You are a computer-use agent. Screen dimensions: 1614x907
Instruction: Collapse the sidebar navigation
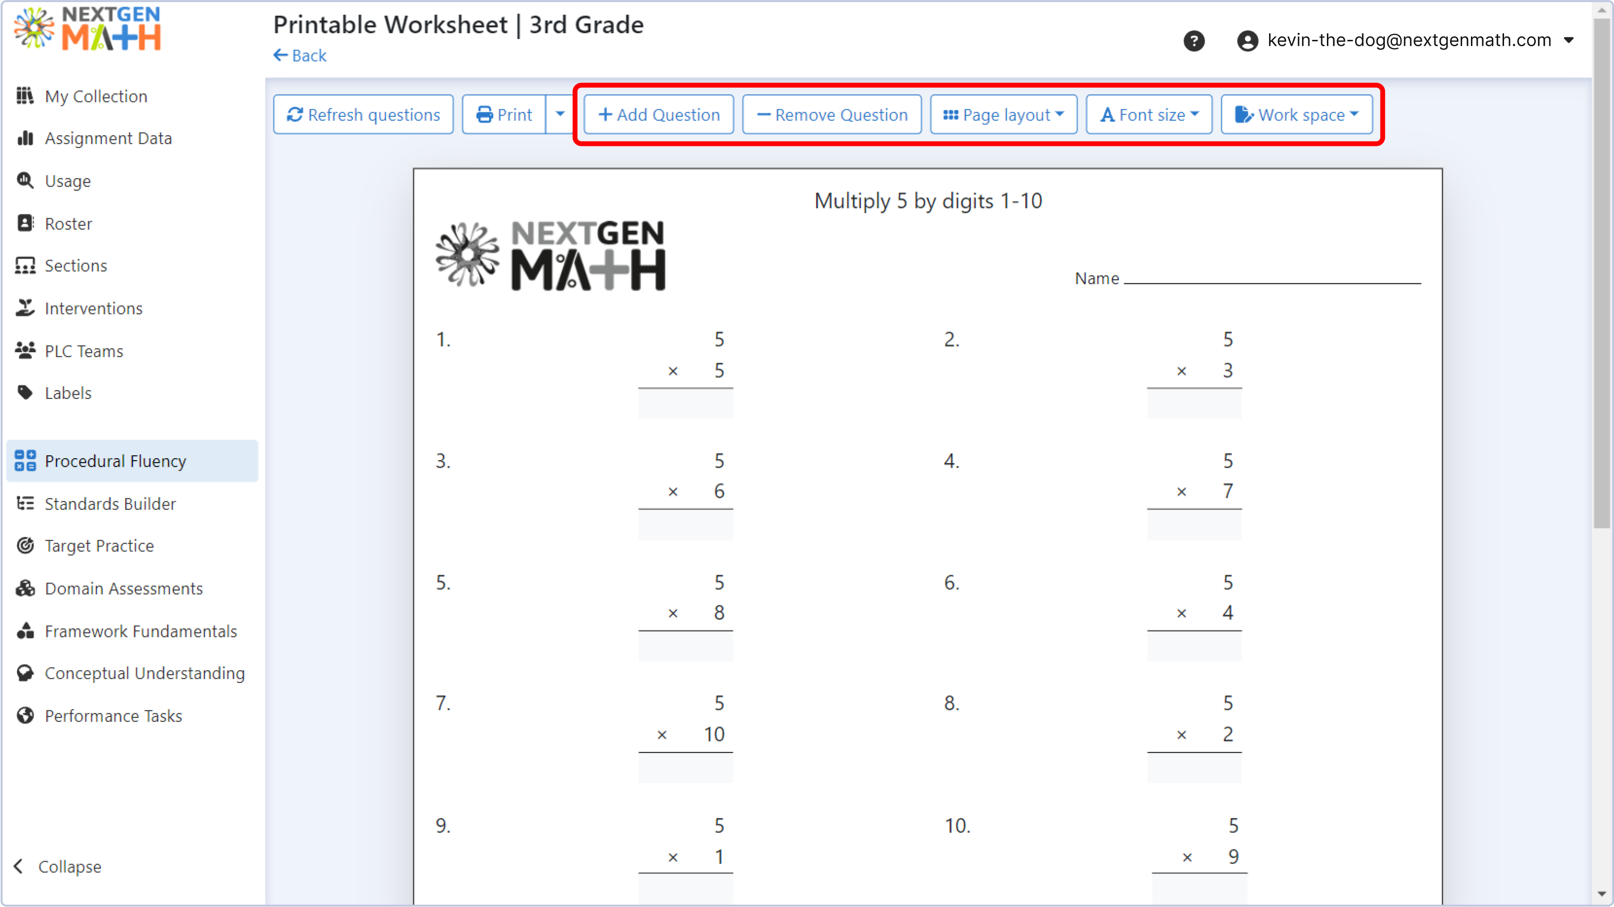(x=57, y=866)
